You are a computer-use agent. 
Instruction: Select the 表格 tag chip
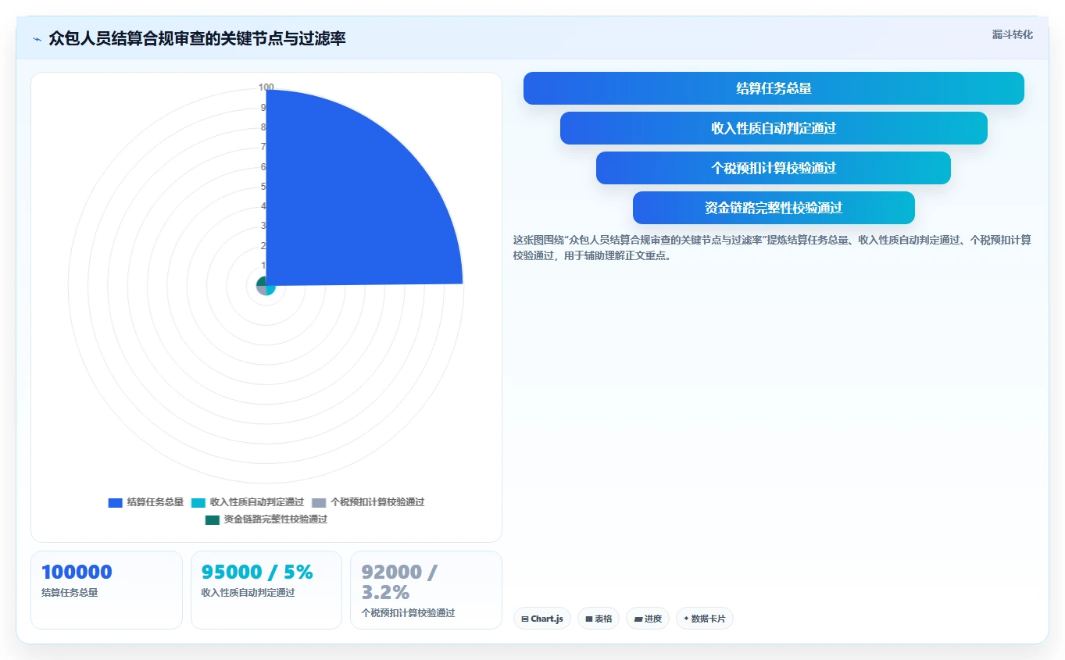coord(599,619)
